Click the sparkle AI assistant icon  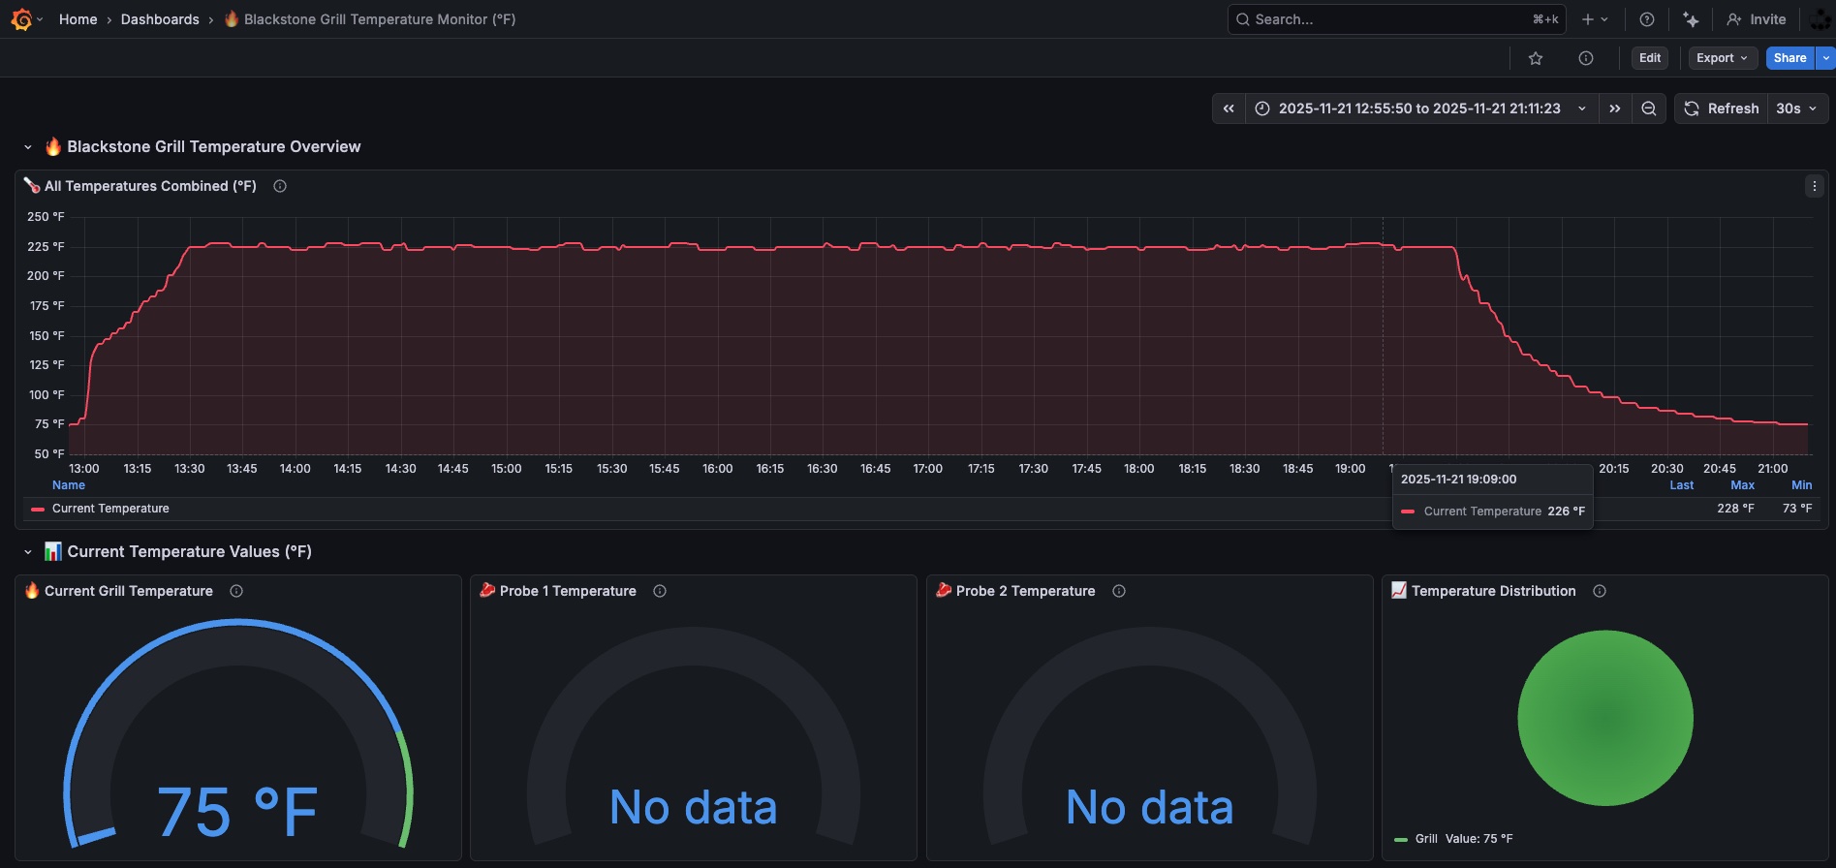(1691, 19)
